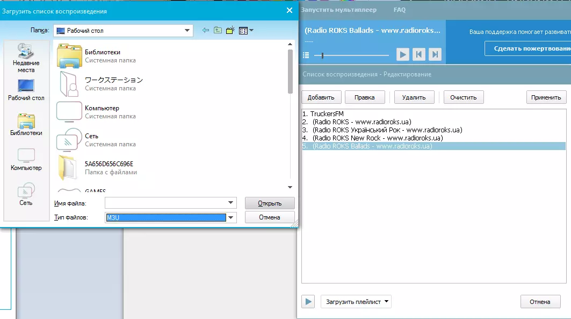Select TruckersFM playlist entry

(433, 114)
